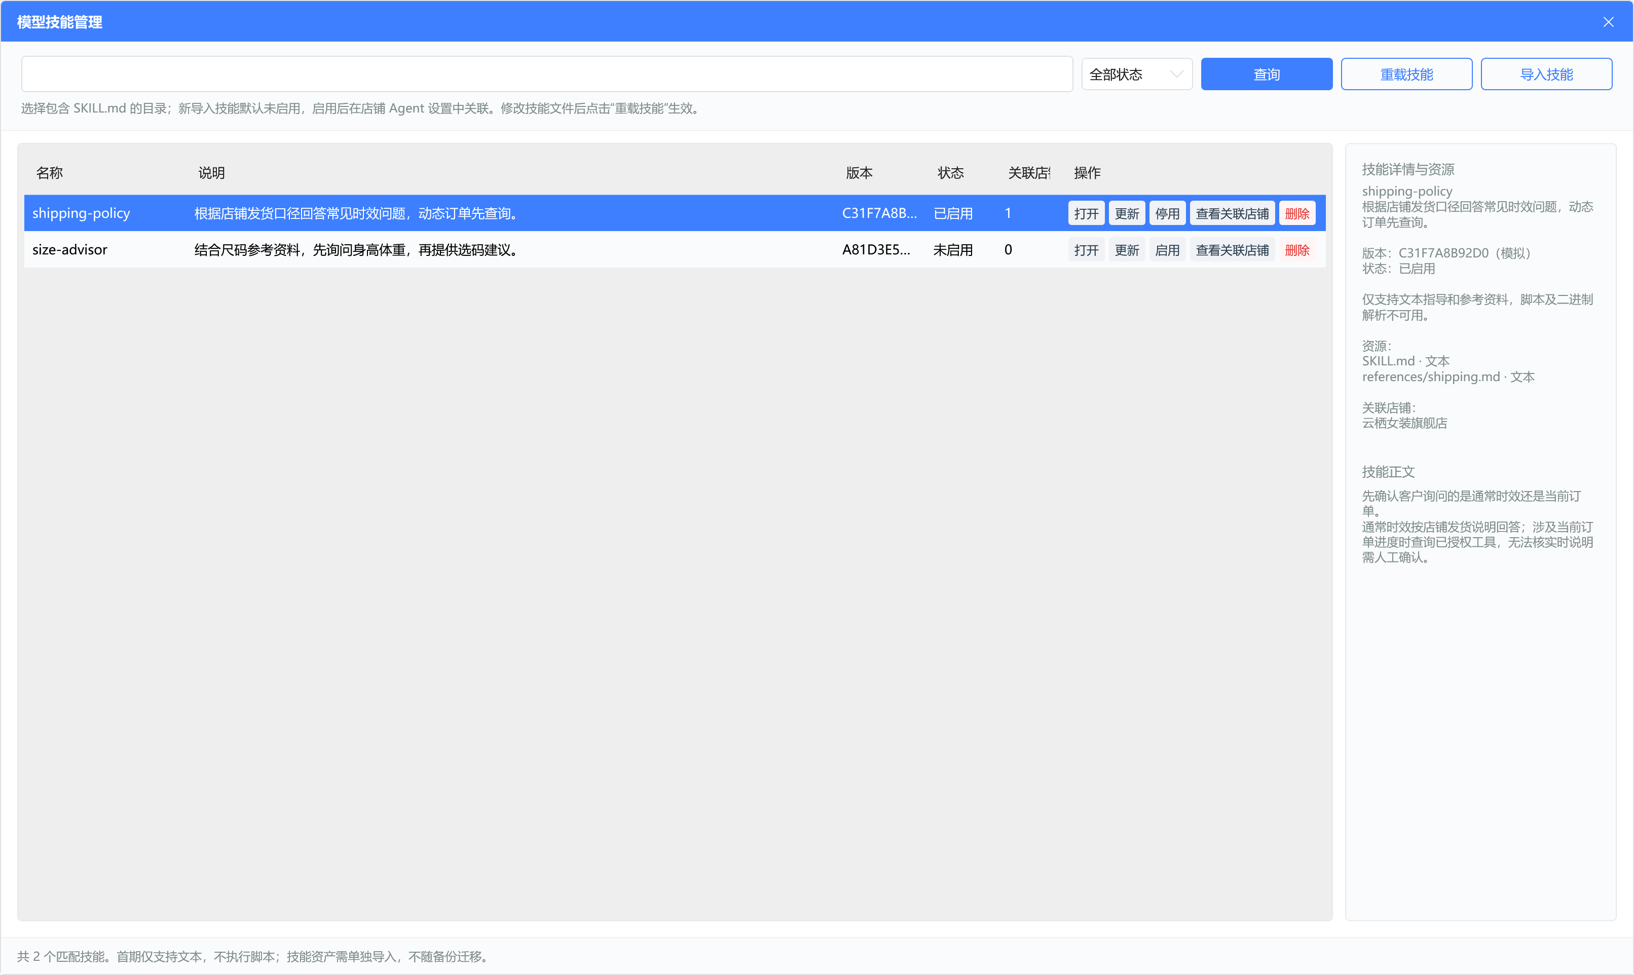Click the 关联店铺 column header
The height and width of the screenshot is (975, 1634).
coord(1029,173)
